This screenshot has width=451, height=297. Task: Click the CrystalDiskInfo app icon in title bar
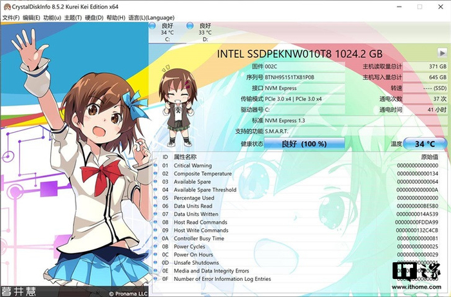7,6
